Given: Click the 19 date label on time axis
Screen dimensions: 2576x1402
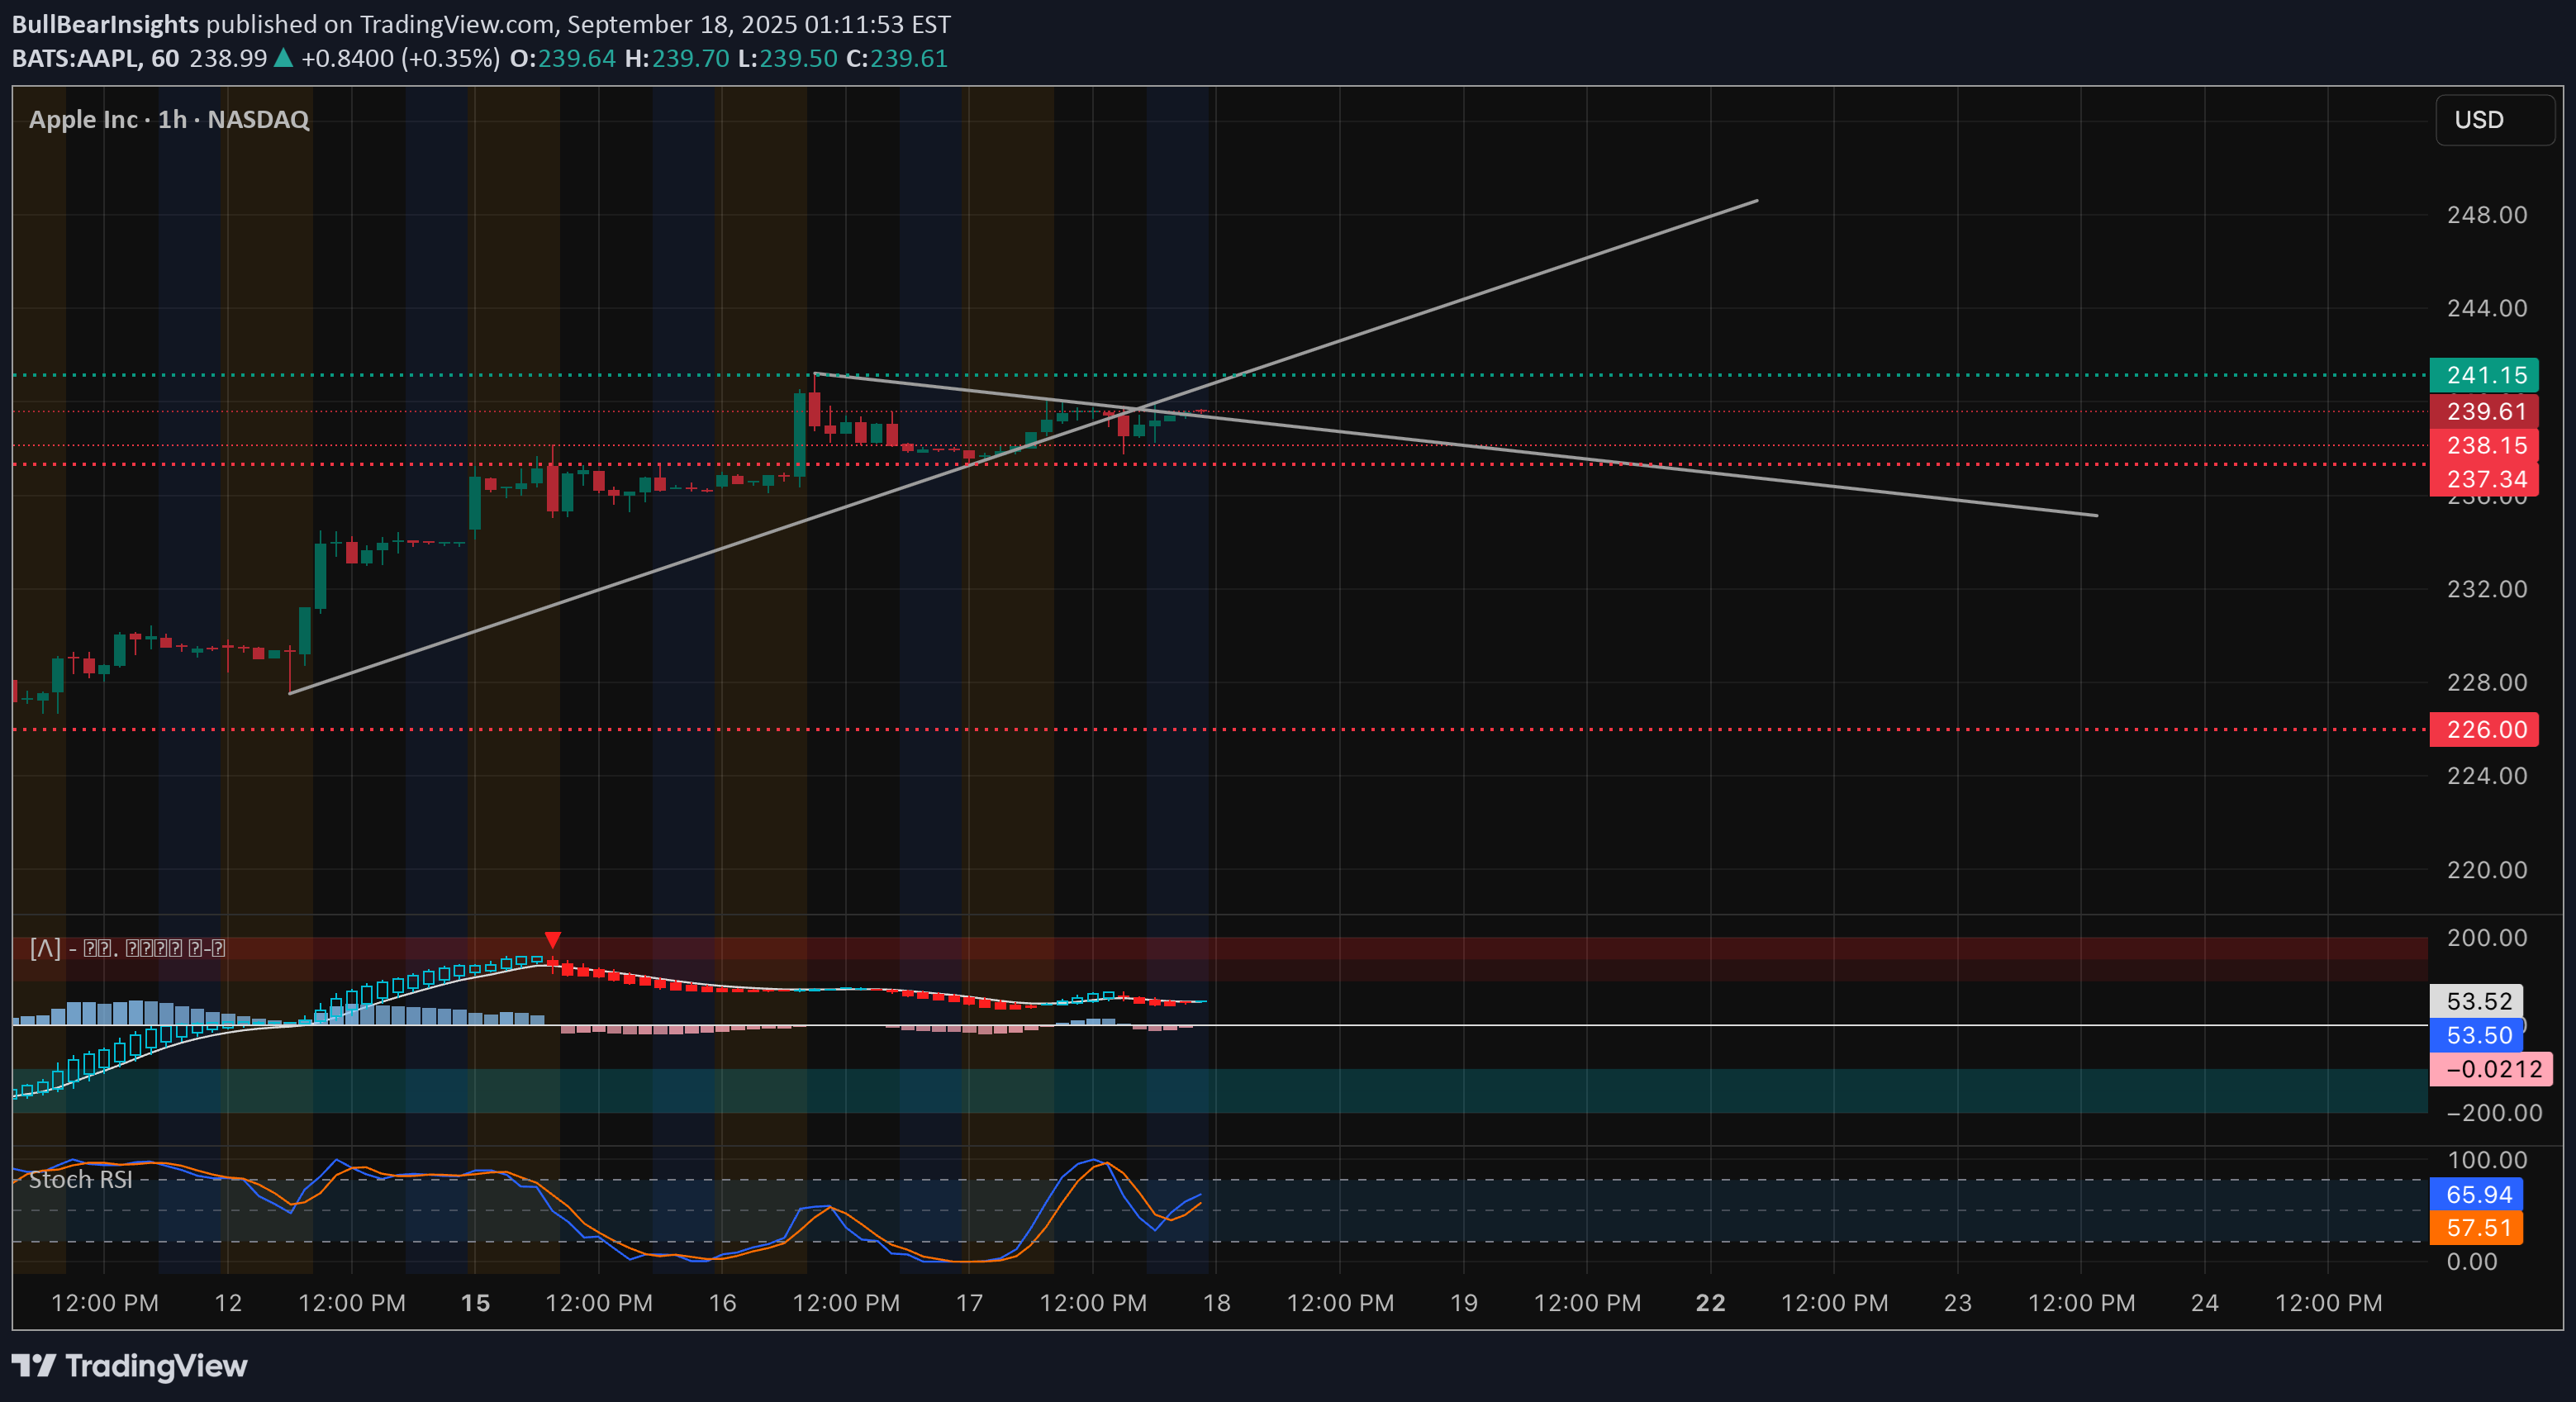Looking at the screenshot, I should point(1463,1303).
